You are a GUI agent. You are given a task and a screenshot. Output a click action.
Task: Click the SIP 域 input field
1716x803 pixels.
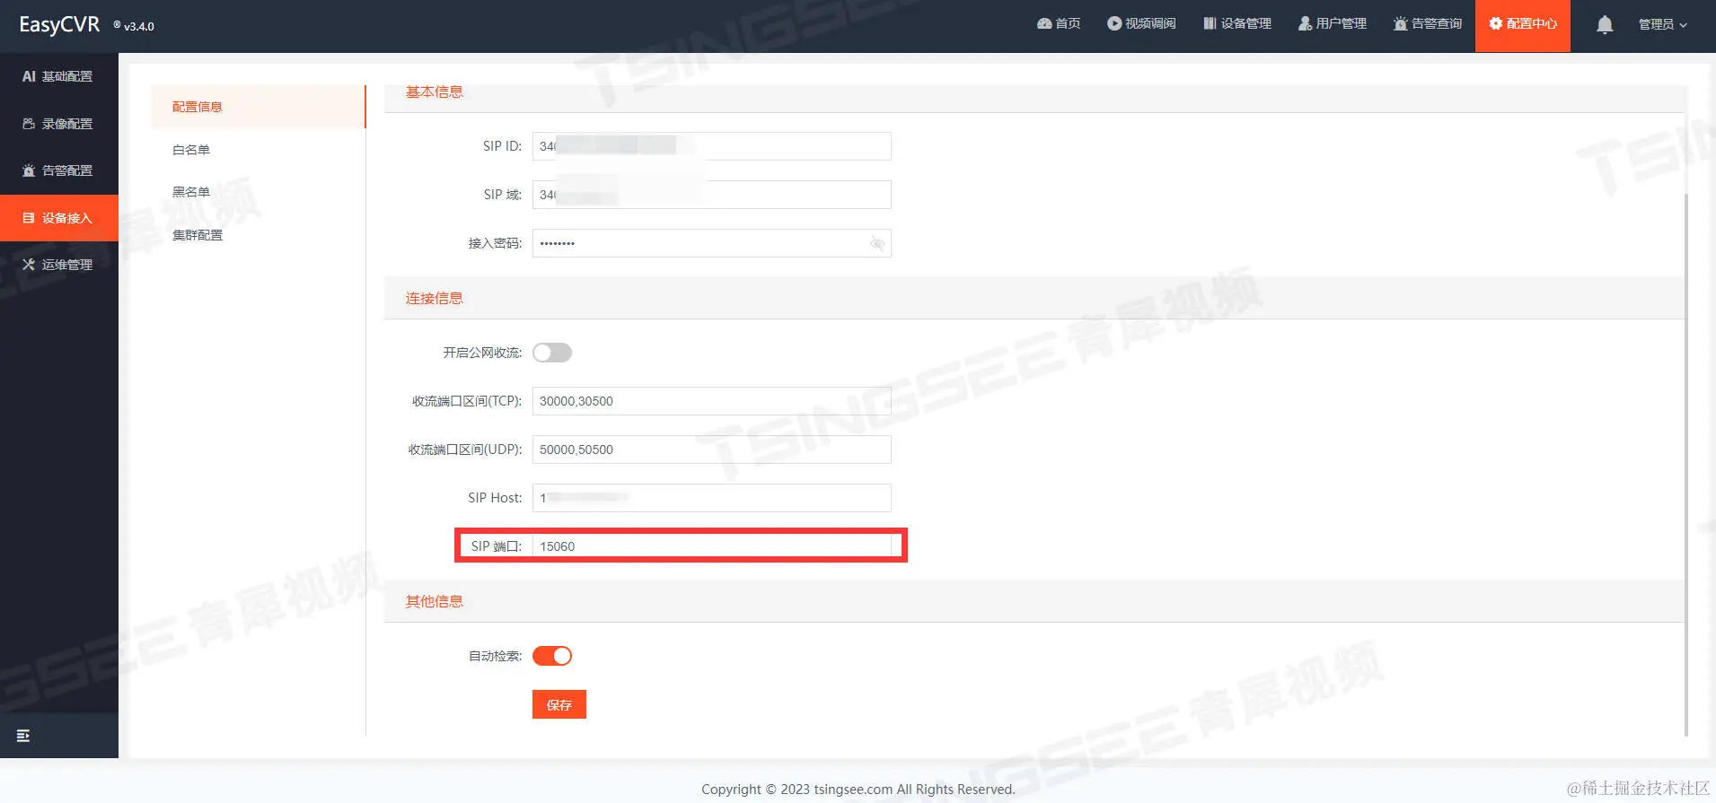(712, 195)
